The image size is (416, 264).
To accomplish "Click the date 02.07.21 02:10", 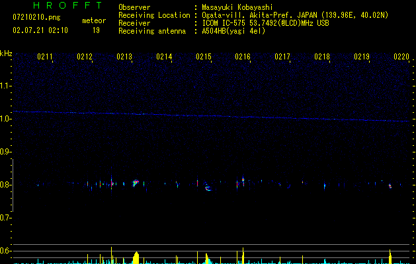I will click(40, 30).
